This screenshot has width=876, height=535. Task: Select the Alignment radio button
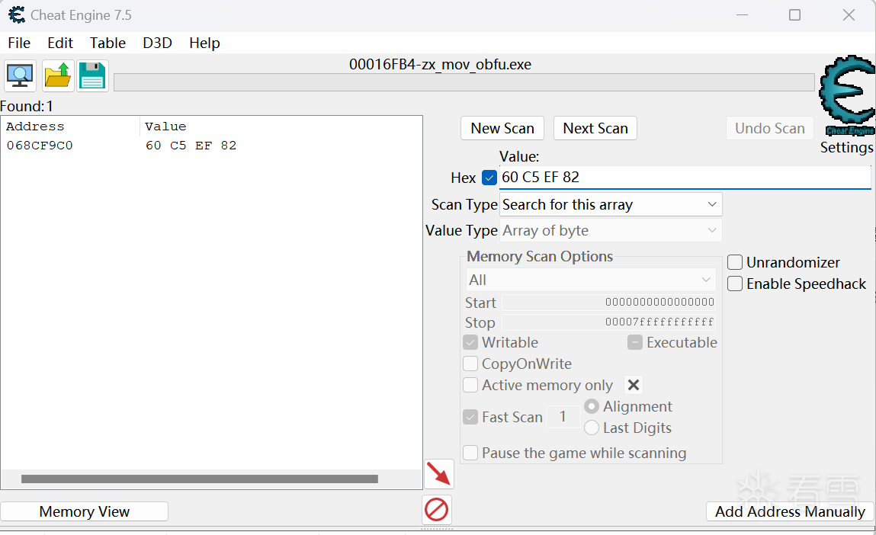click(591, 406)
